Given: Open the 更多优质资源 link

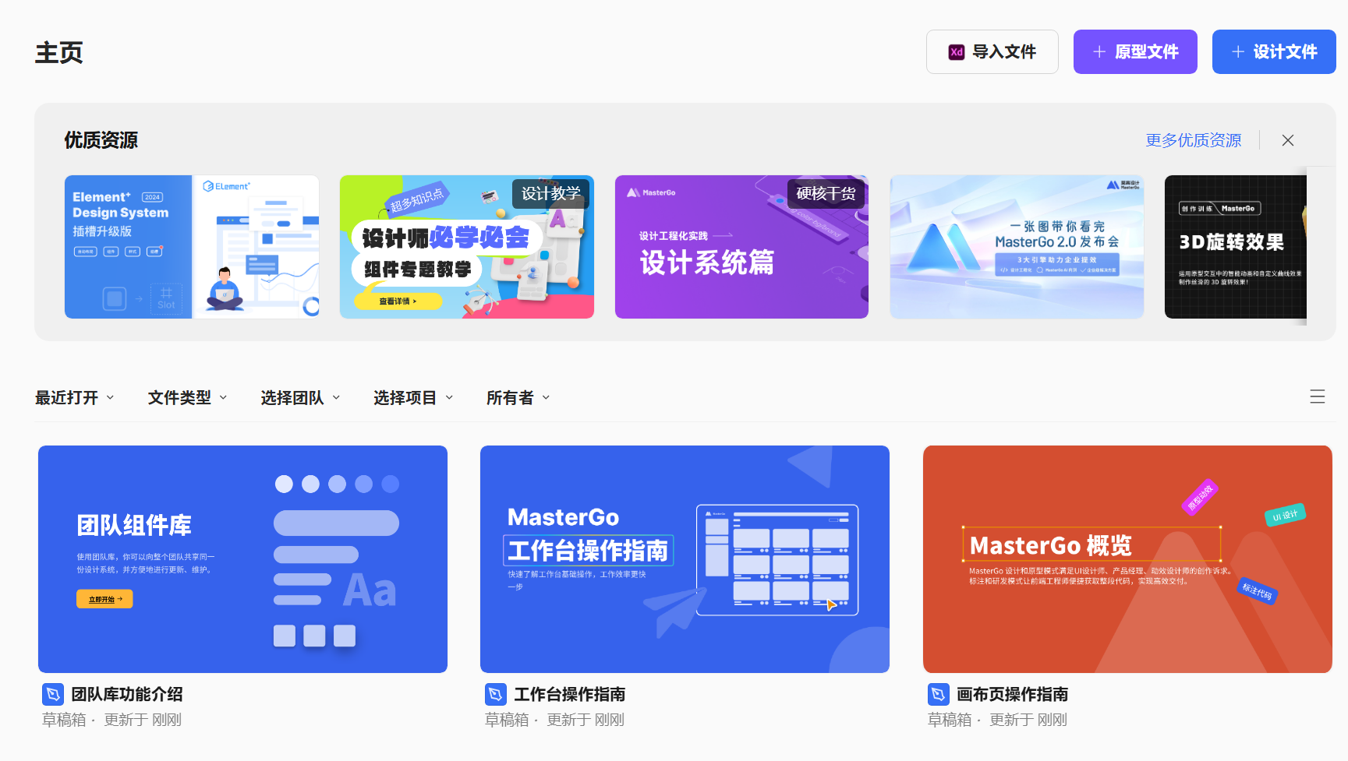Looking at the screenshot, I should pos(1193,140).
